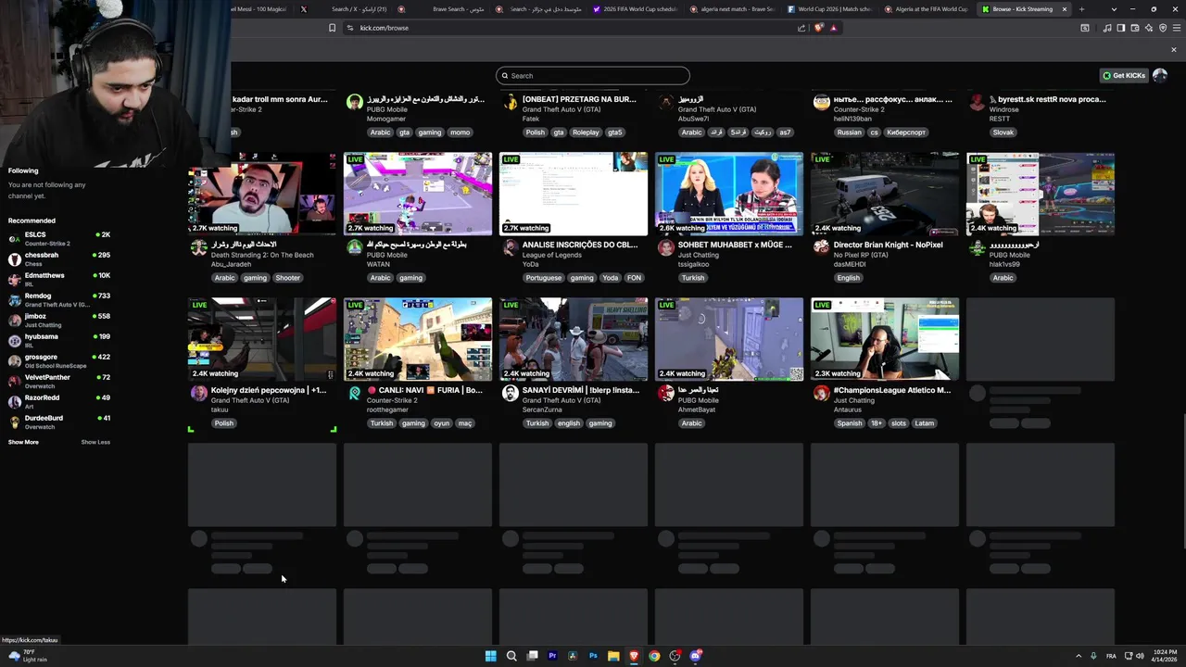Open Google Chrome from the taskbar
Image resolution: width=1186 pixels, height=667 pixels.
click(654, 656)
